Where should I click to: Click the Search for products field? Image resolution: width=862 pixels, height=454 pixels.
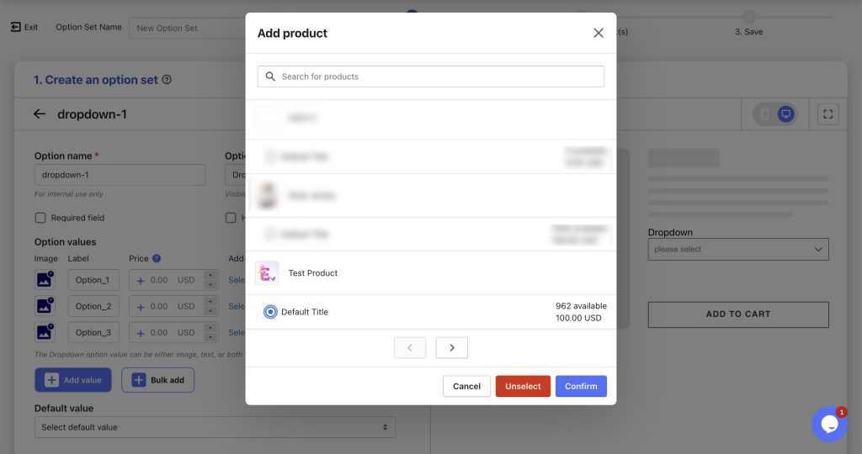[430, 77]
